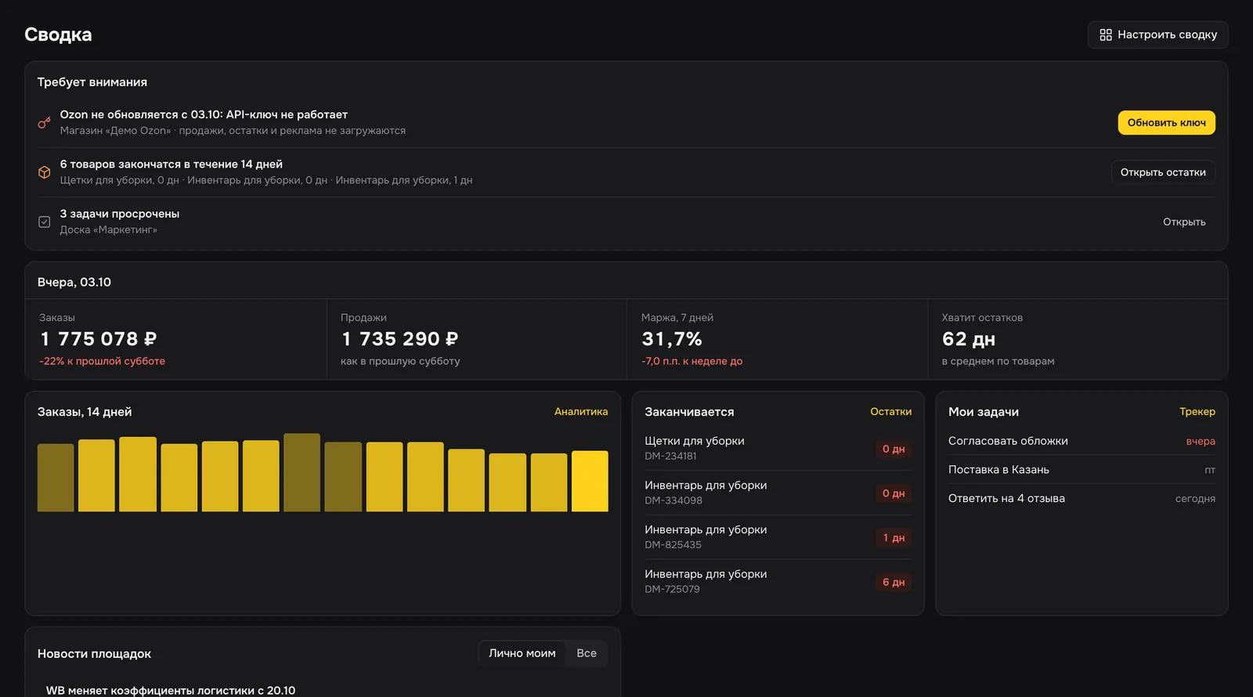Click the 6 дн badge for DM-725079

pos(894,582)
